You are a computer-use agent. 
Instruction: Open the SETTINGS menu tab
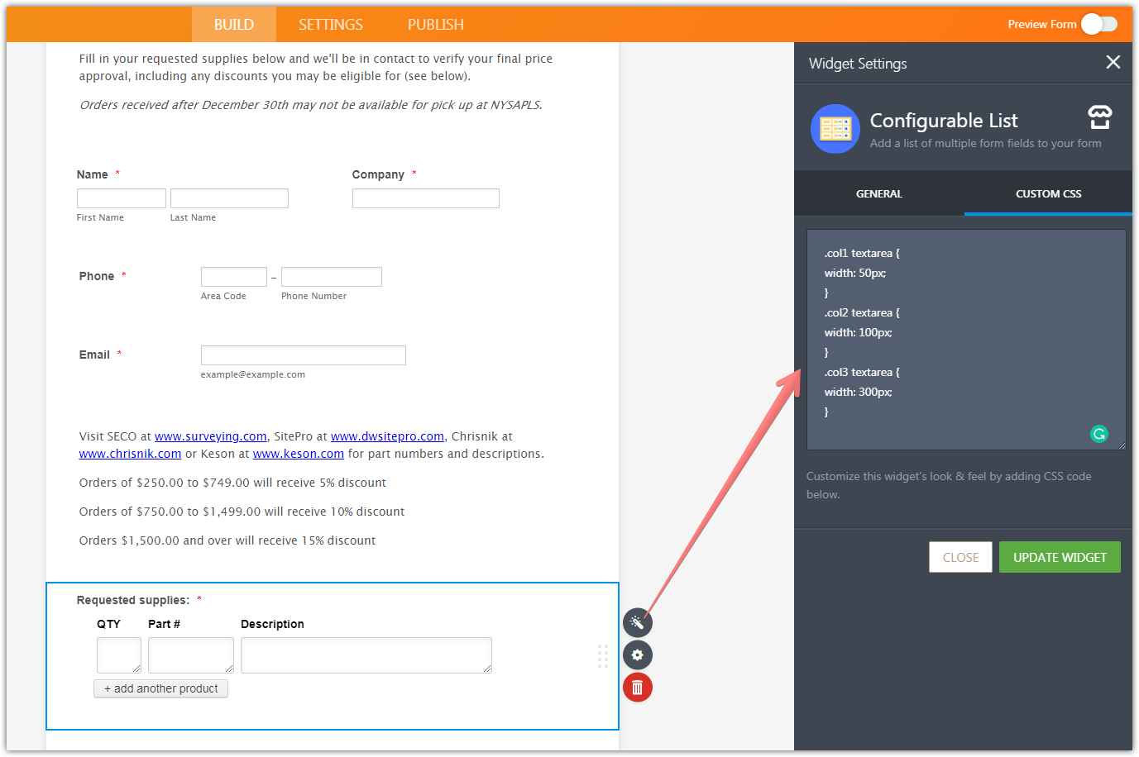[x=330, y=25]
